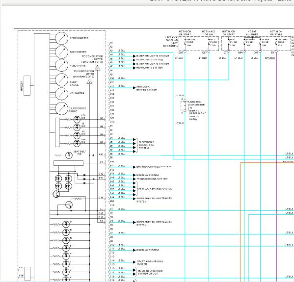Click LT BLU label at pin C7
This screenshot has width=294, height=282.
(x=121, y=233)
